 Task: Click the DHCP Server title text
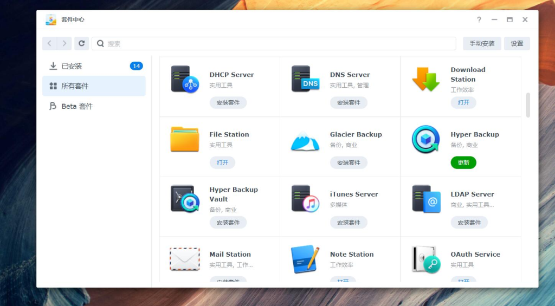click(x=231, y=75)
